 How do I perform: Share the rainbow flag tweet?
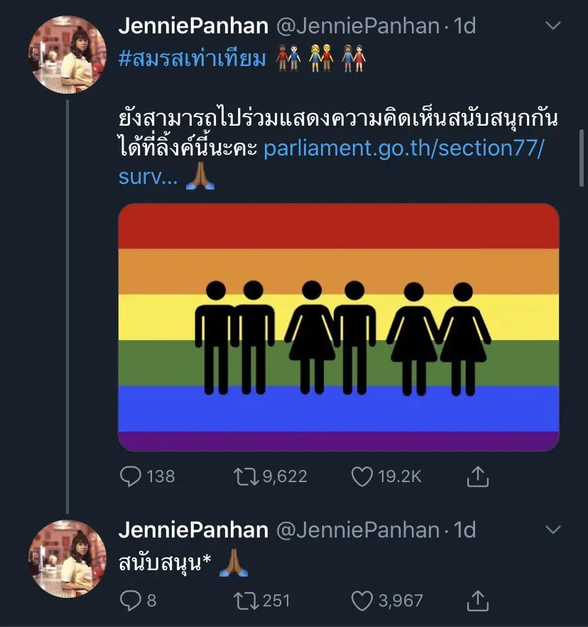pyautogui.click(x=479, y=476)
